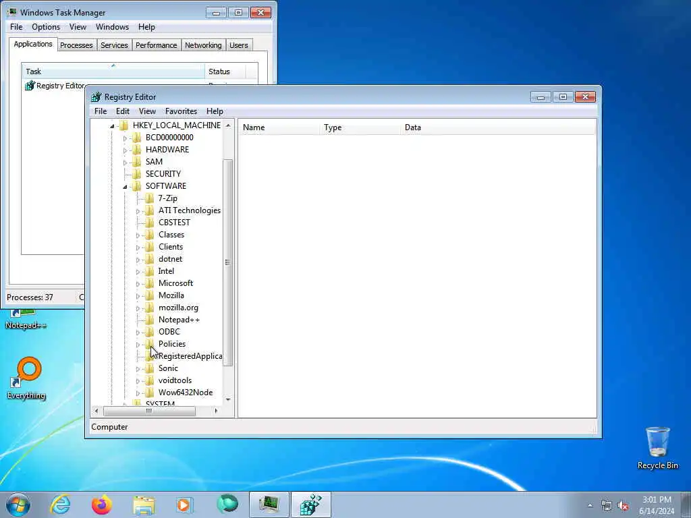Collapse the HKEY_LOCAL_MACHINE key
Viewport: 691px width, 518px height.
point(112,126)
